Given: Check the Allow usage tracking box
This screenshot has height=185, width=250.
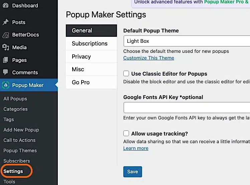Looking at the screenshot, I should coord(126,133).
